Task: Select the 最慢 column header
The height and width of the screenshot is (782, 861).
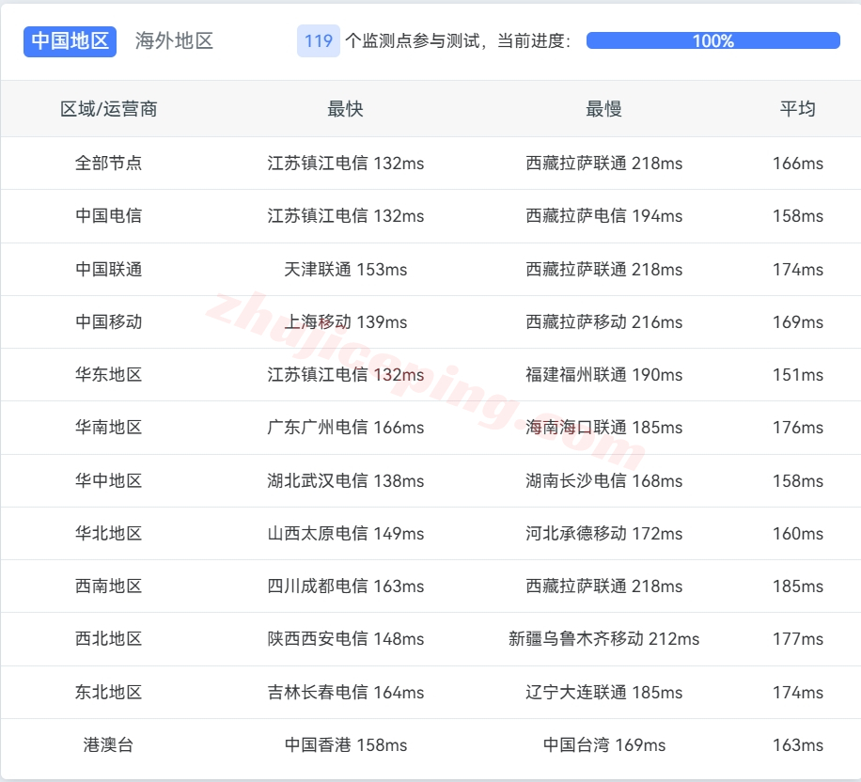Action: [x=603, y=109]
